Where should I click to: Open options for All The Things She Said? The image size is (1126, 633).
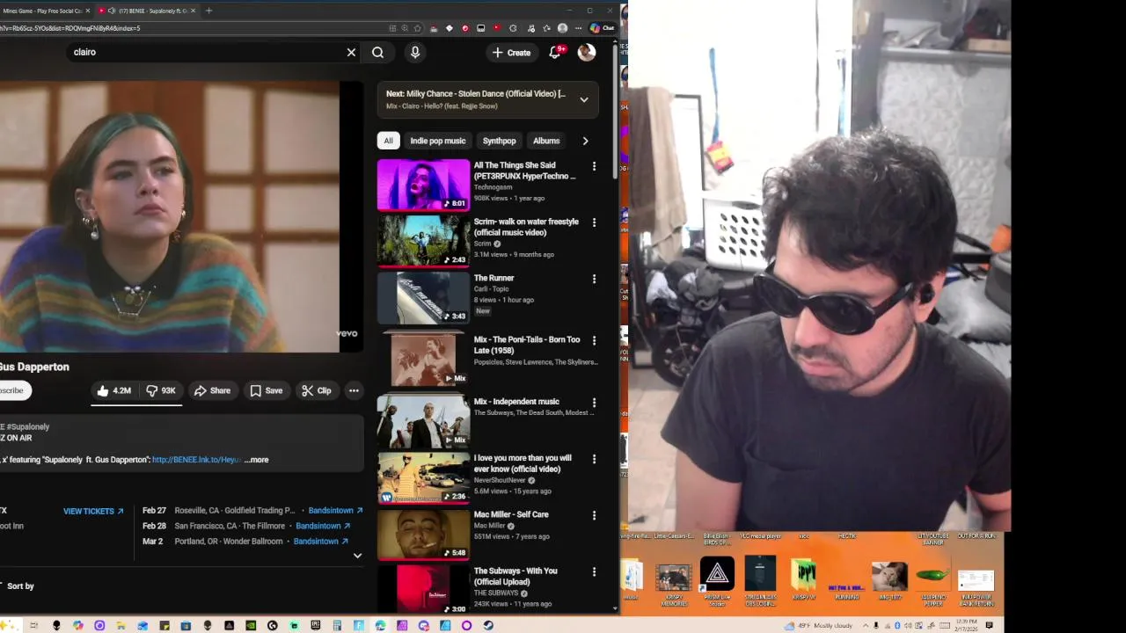(594, 166)
